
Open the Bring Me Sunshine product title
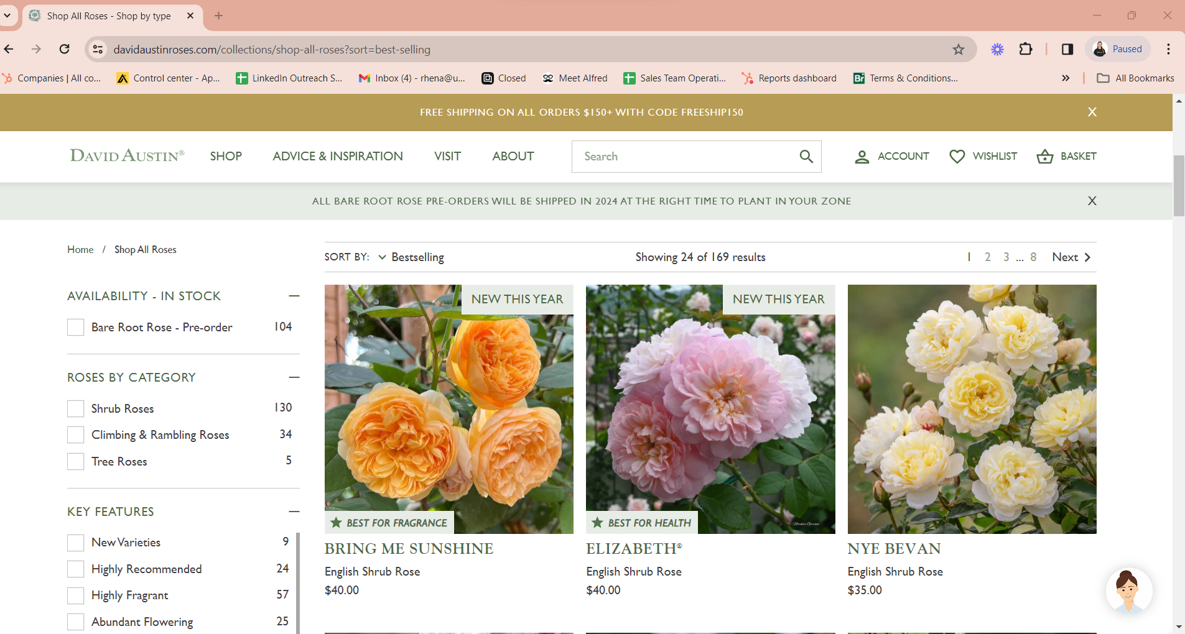tap(409, 549)
